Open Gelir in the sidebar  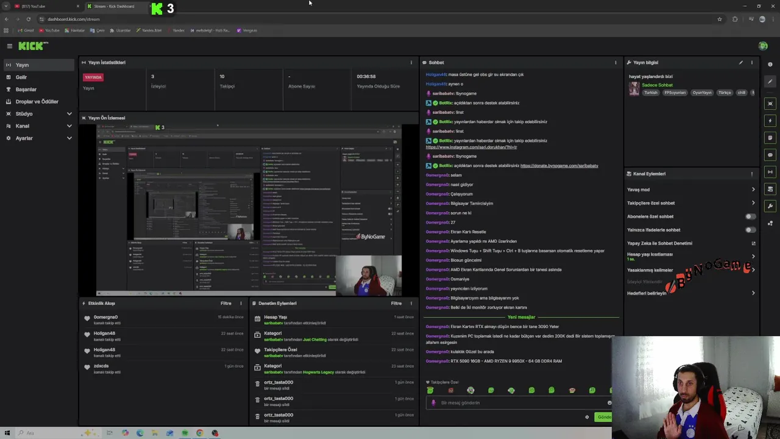(x=39, y=77)
